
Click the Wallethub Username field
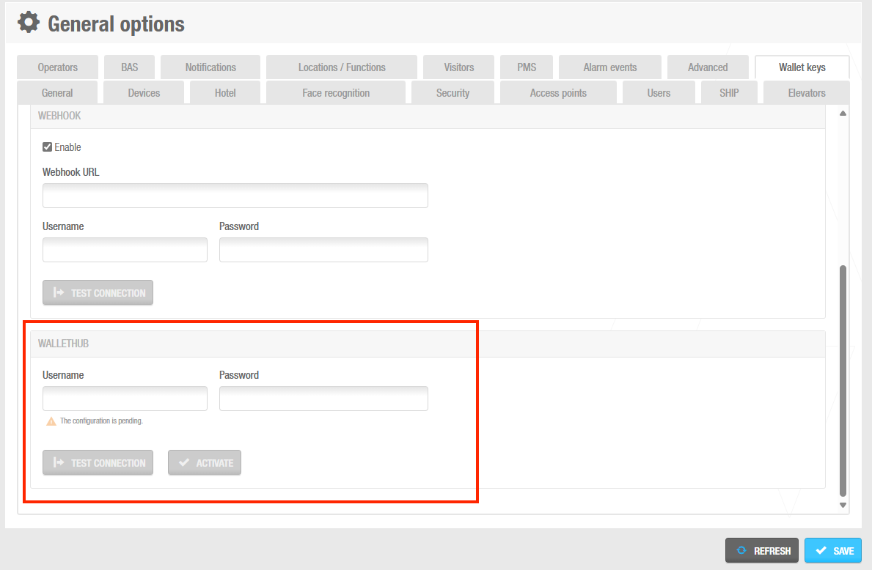pyautogui.click(x=125, y=398)
